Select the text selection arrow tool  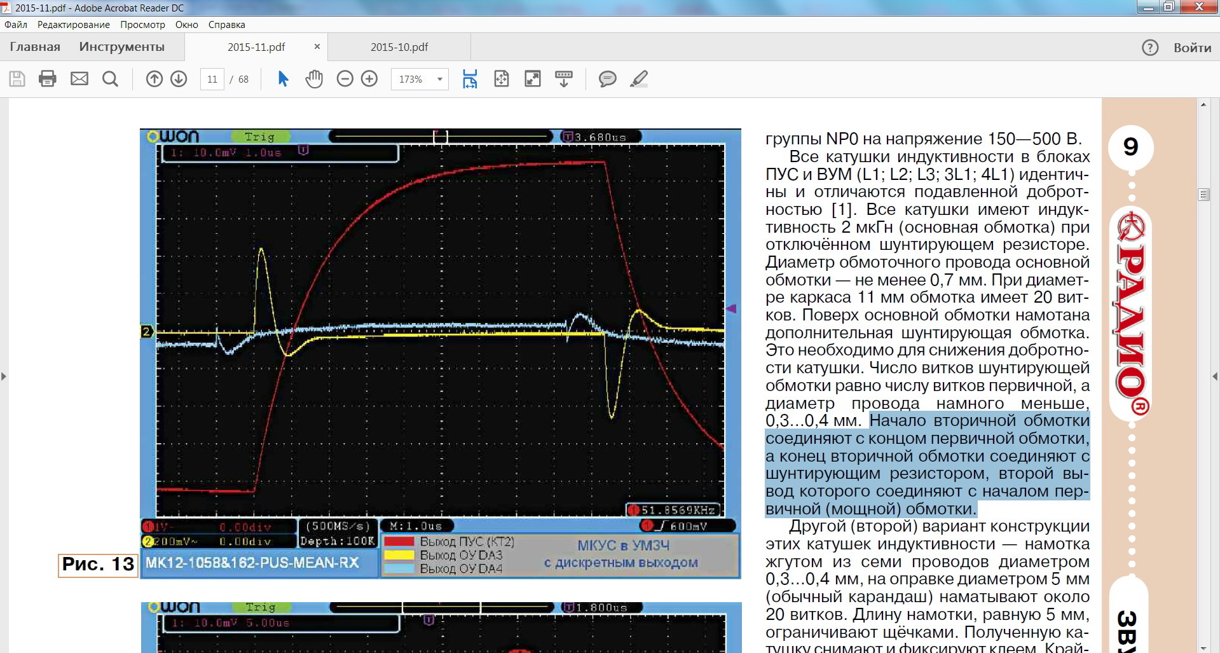pos(284,79)
